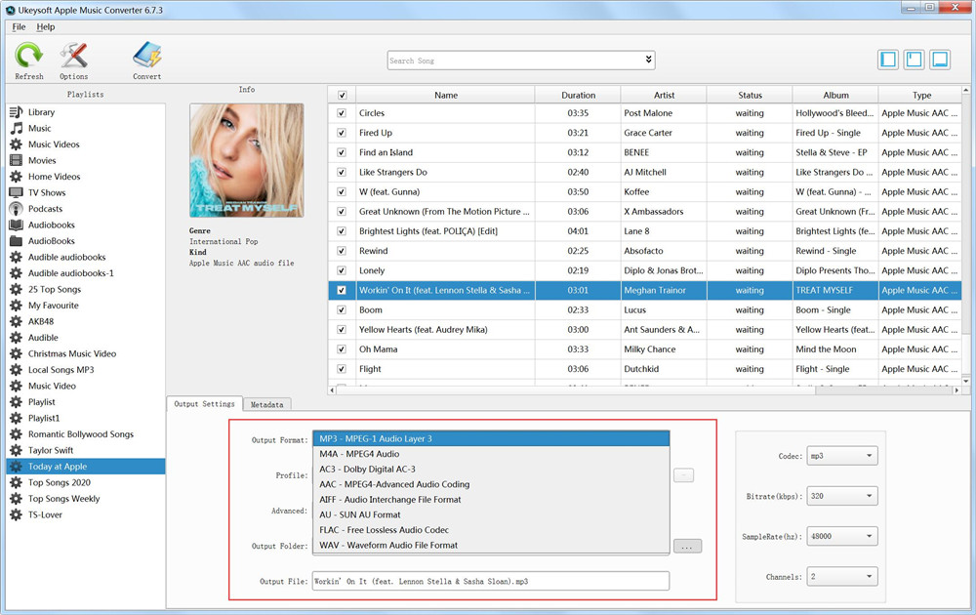Select TV Shows in the sidebar

click(85, 193)
